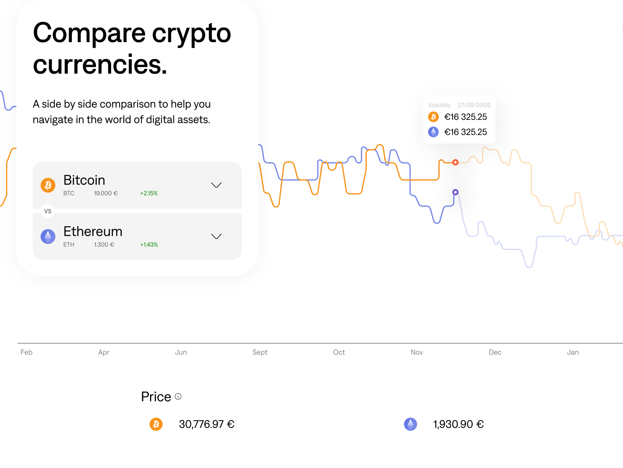Select the Bitcoin icon in the comparison card
Image resolution: width=623 pixels, height=468 pixels.
tap(48, 185)
